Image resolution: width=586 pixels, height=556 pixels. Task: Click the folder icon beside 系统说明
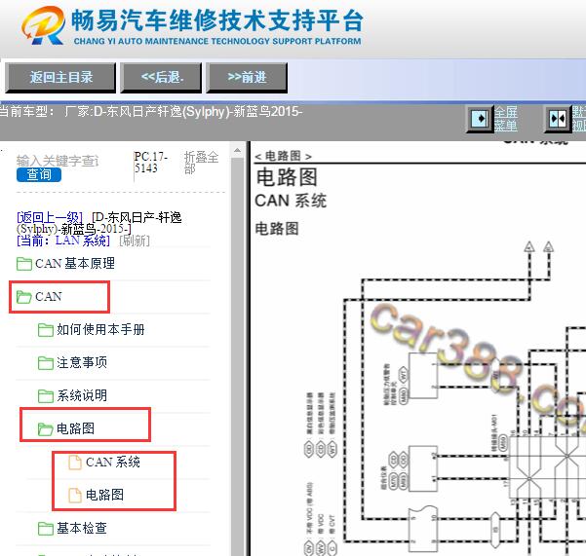coord(46,396)
